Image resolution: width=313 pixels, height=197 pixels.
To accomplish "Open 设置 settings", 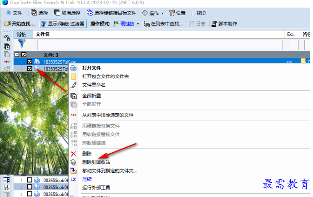I will click(178, 13).
